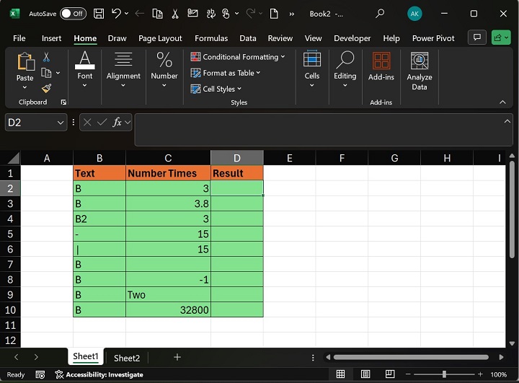The width and height of the screenshot is (519, 383).
Task: Click the Insert Function fx icon
Action: click(117, 123)
